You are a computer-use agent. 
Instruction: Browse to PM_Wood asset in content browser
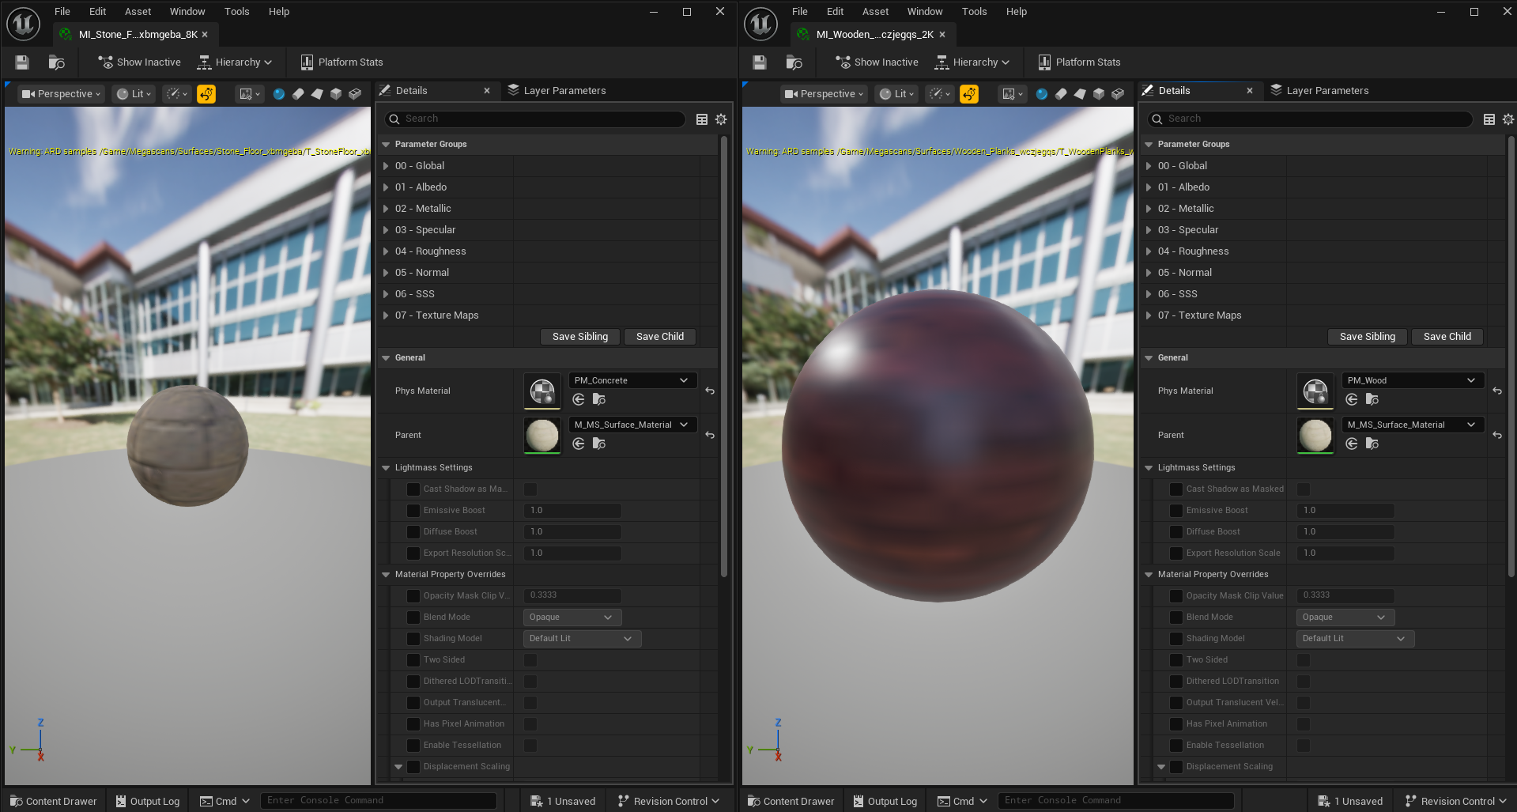pos(1372,400)
